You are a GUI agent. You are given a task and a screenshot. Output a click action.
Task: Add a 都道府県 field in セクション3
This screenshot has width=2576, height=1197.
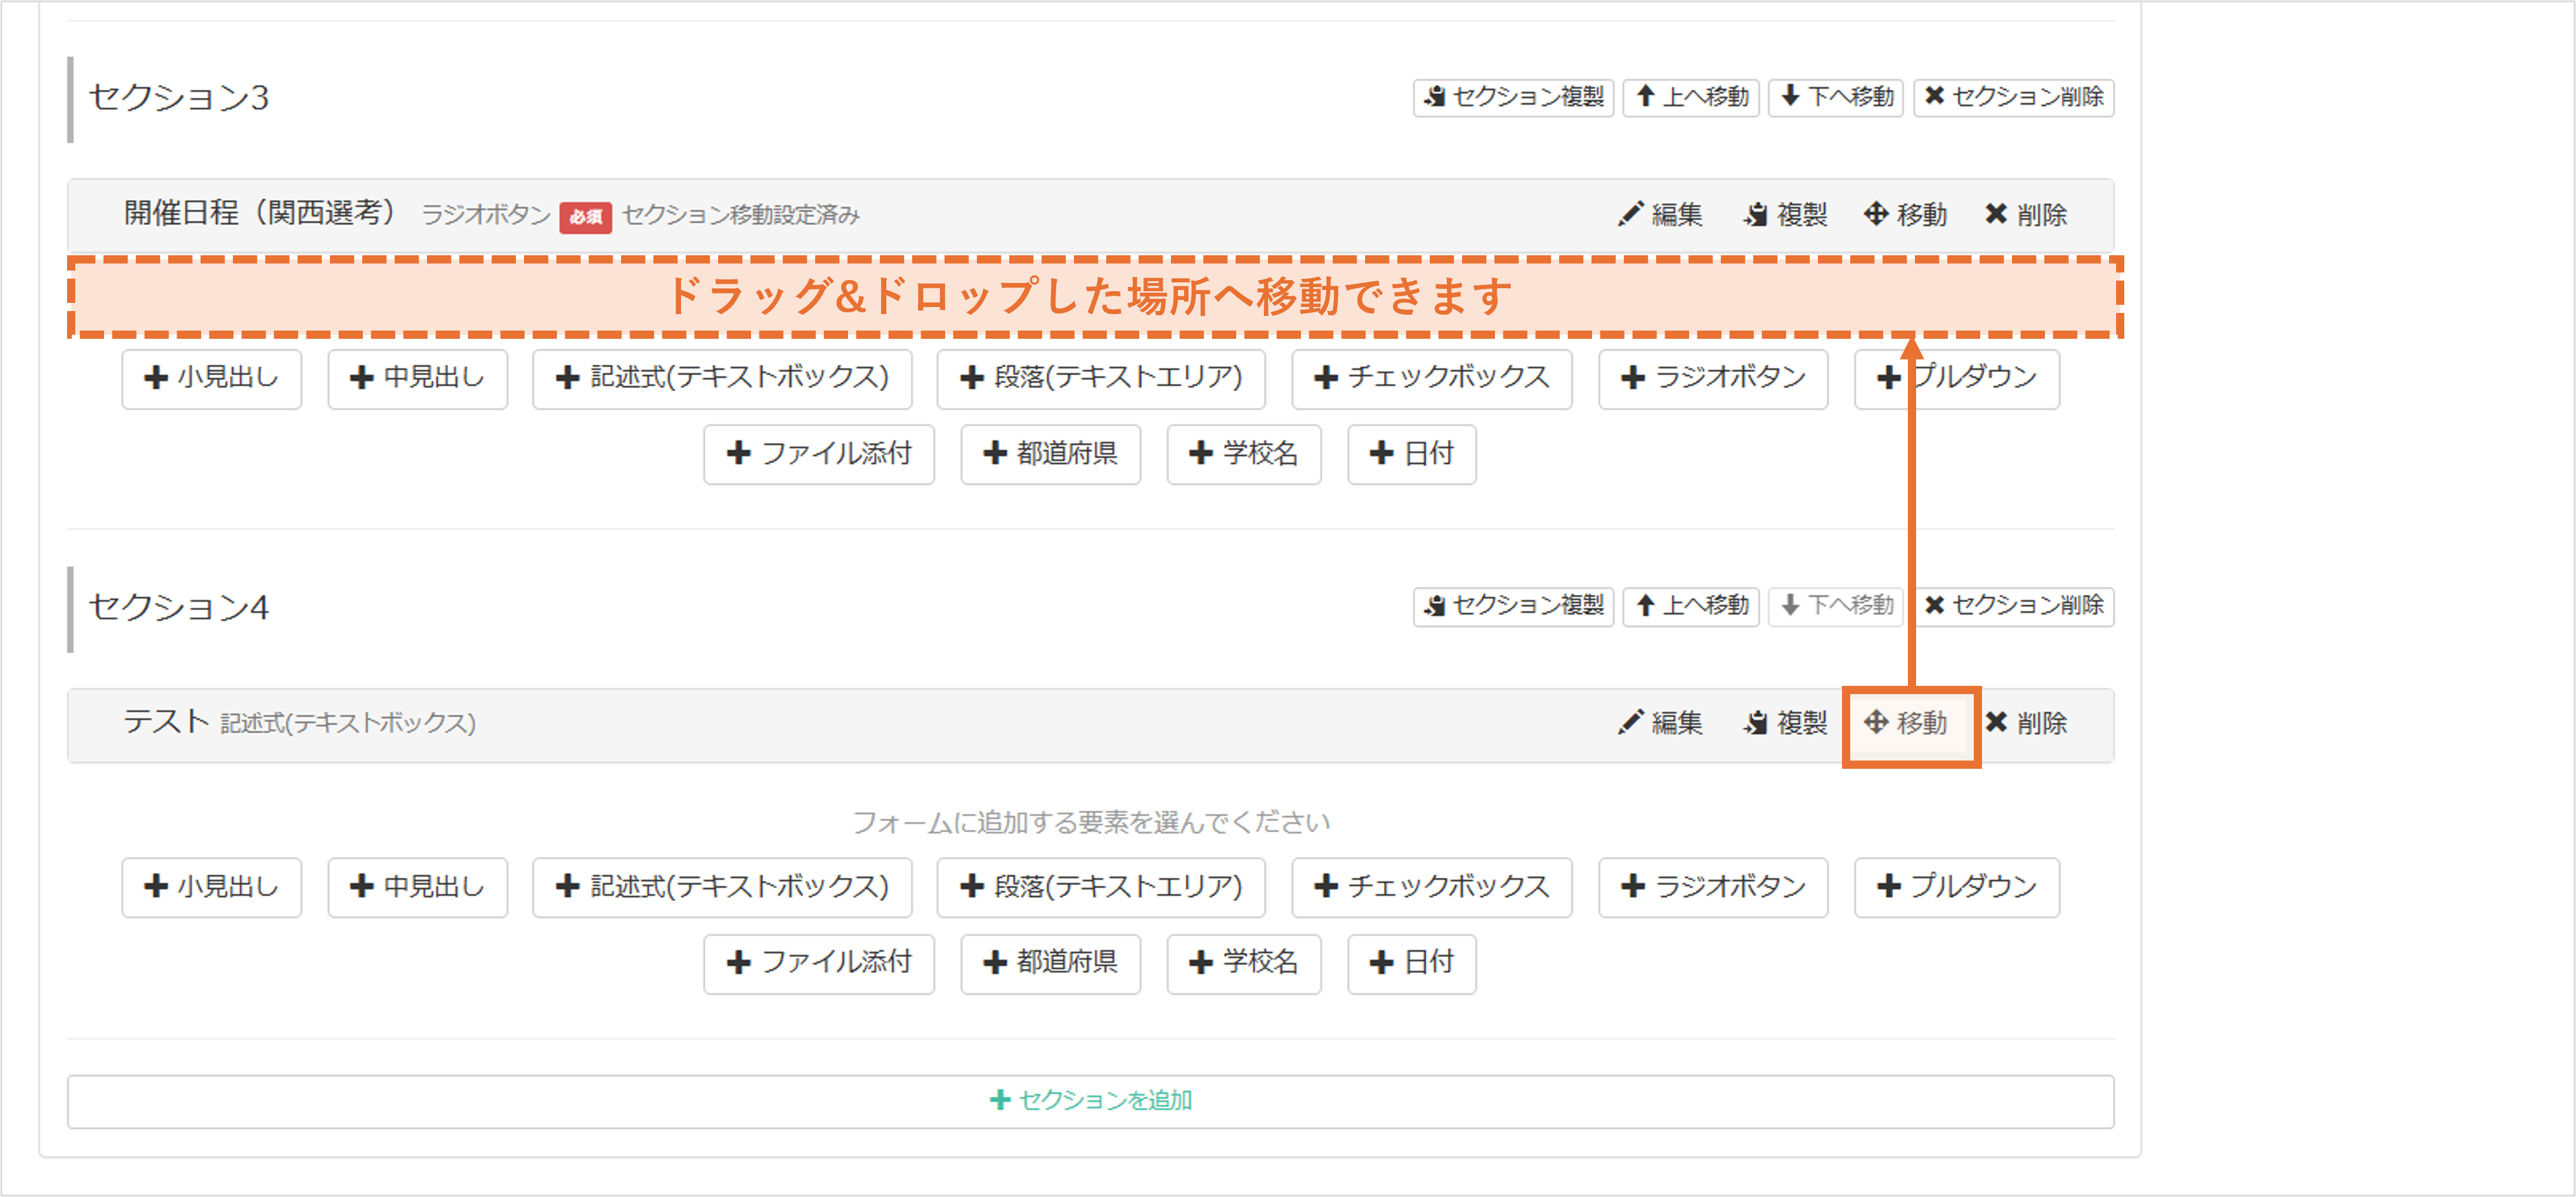1050,455
